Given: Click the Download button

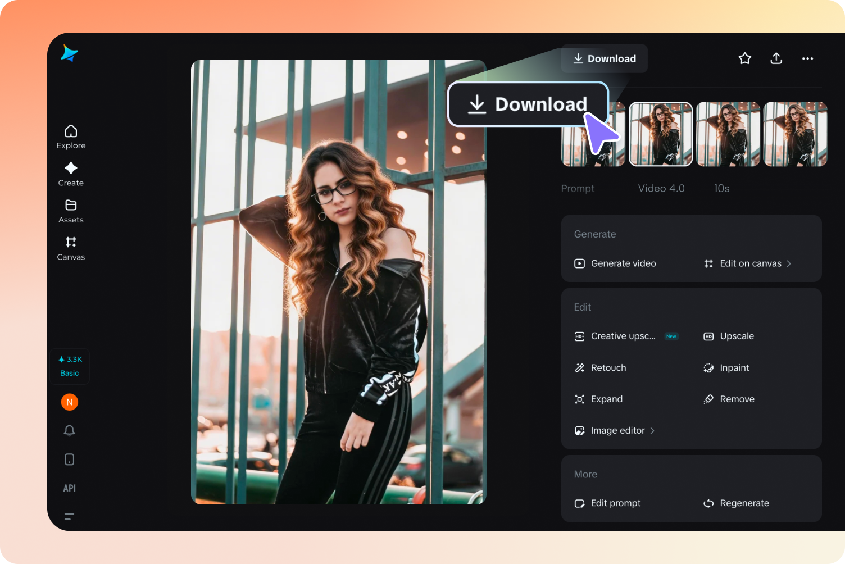Looking at the screenshot, I should pos(604,58).
